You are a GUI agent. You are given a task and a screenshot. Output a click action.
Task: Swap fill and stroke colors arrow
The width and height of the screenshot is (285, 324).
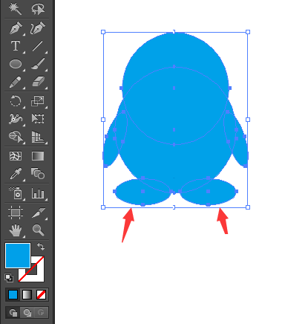41,247
